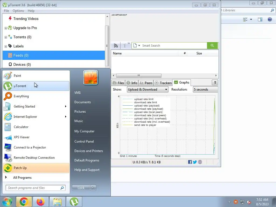Select the Graphs tab
The width and height of the screenshot is (276, 207).
click(182, 82)
